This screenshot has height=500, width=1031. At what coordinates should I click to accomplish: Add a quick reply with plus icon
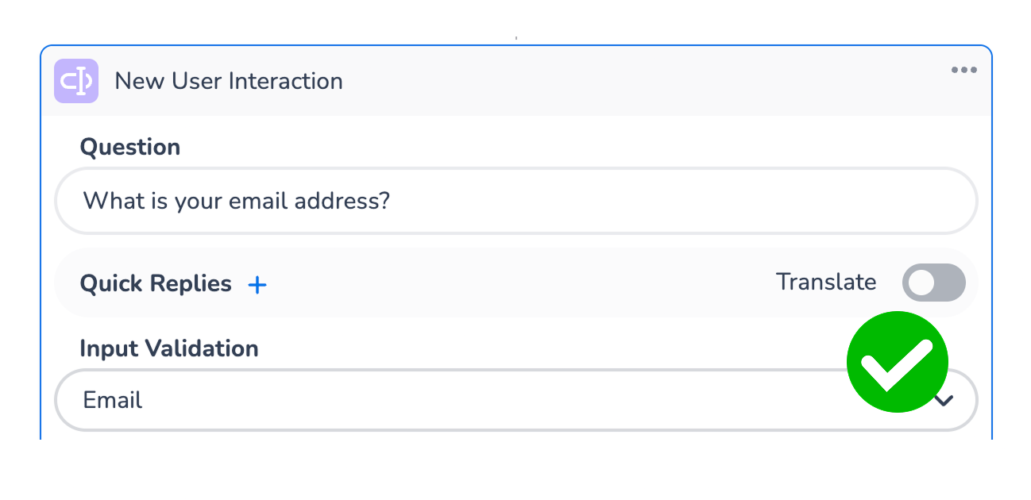(257, 285)
